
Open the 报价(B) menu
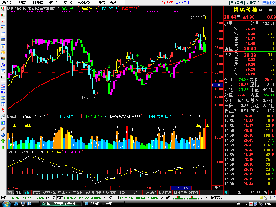click(38, 2)
